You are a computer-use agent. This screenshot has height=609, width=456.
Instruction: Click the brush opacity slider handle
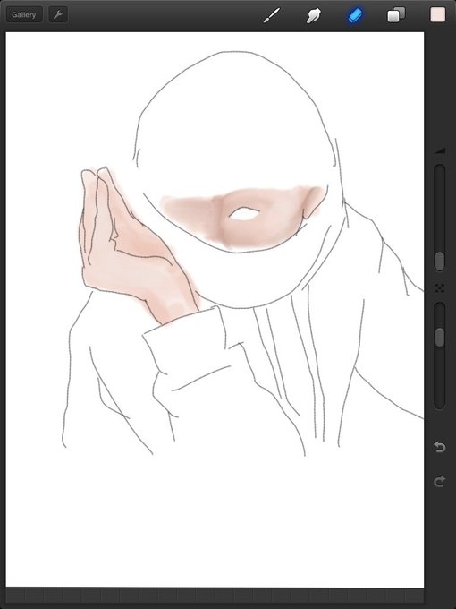coord(439,337)
